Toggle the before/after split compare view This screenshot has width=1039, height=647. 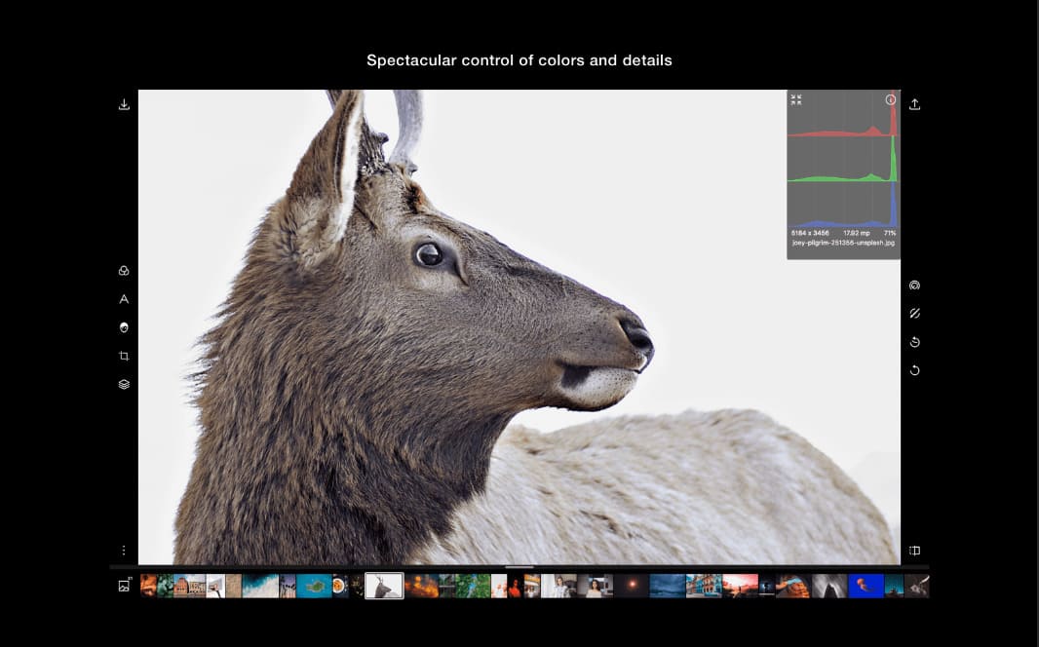tap(914, 551)
